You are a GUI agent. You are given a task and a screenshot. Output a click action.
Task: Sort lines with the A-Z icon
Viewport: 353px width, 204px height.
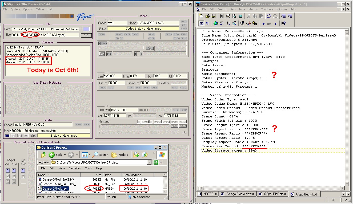[227, 23]
